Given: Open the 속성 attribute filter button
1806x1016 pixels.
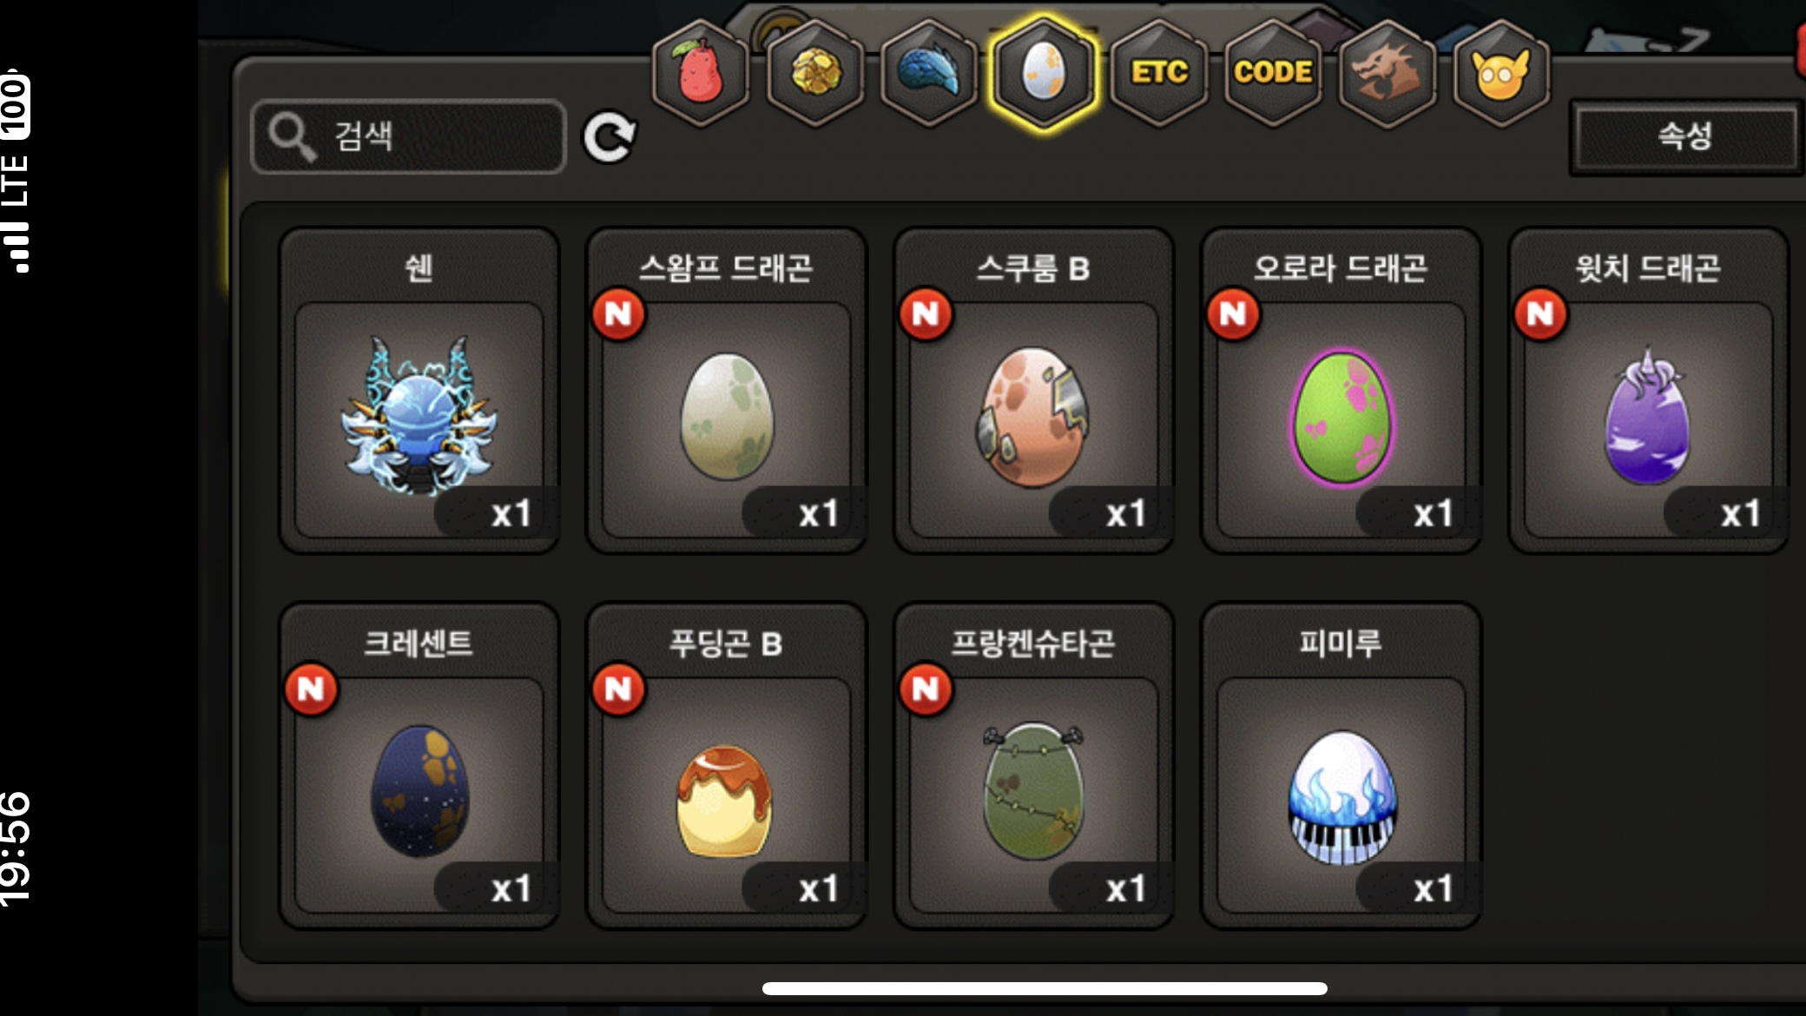Looking at the screenshot, I should (1685, 137).
